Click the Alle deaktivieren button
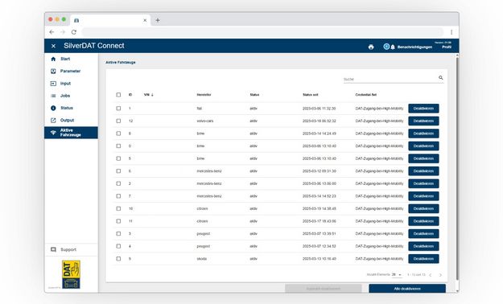 tap(407, 289)
